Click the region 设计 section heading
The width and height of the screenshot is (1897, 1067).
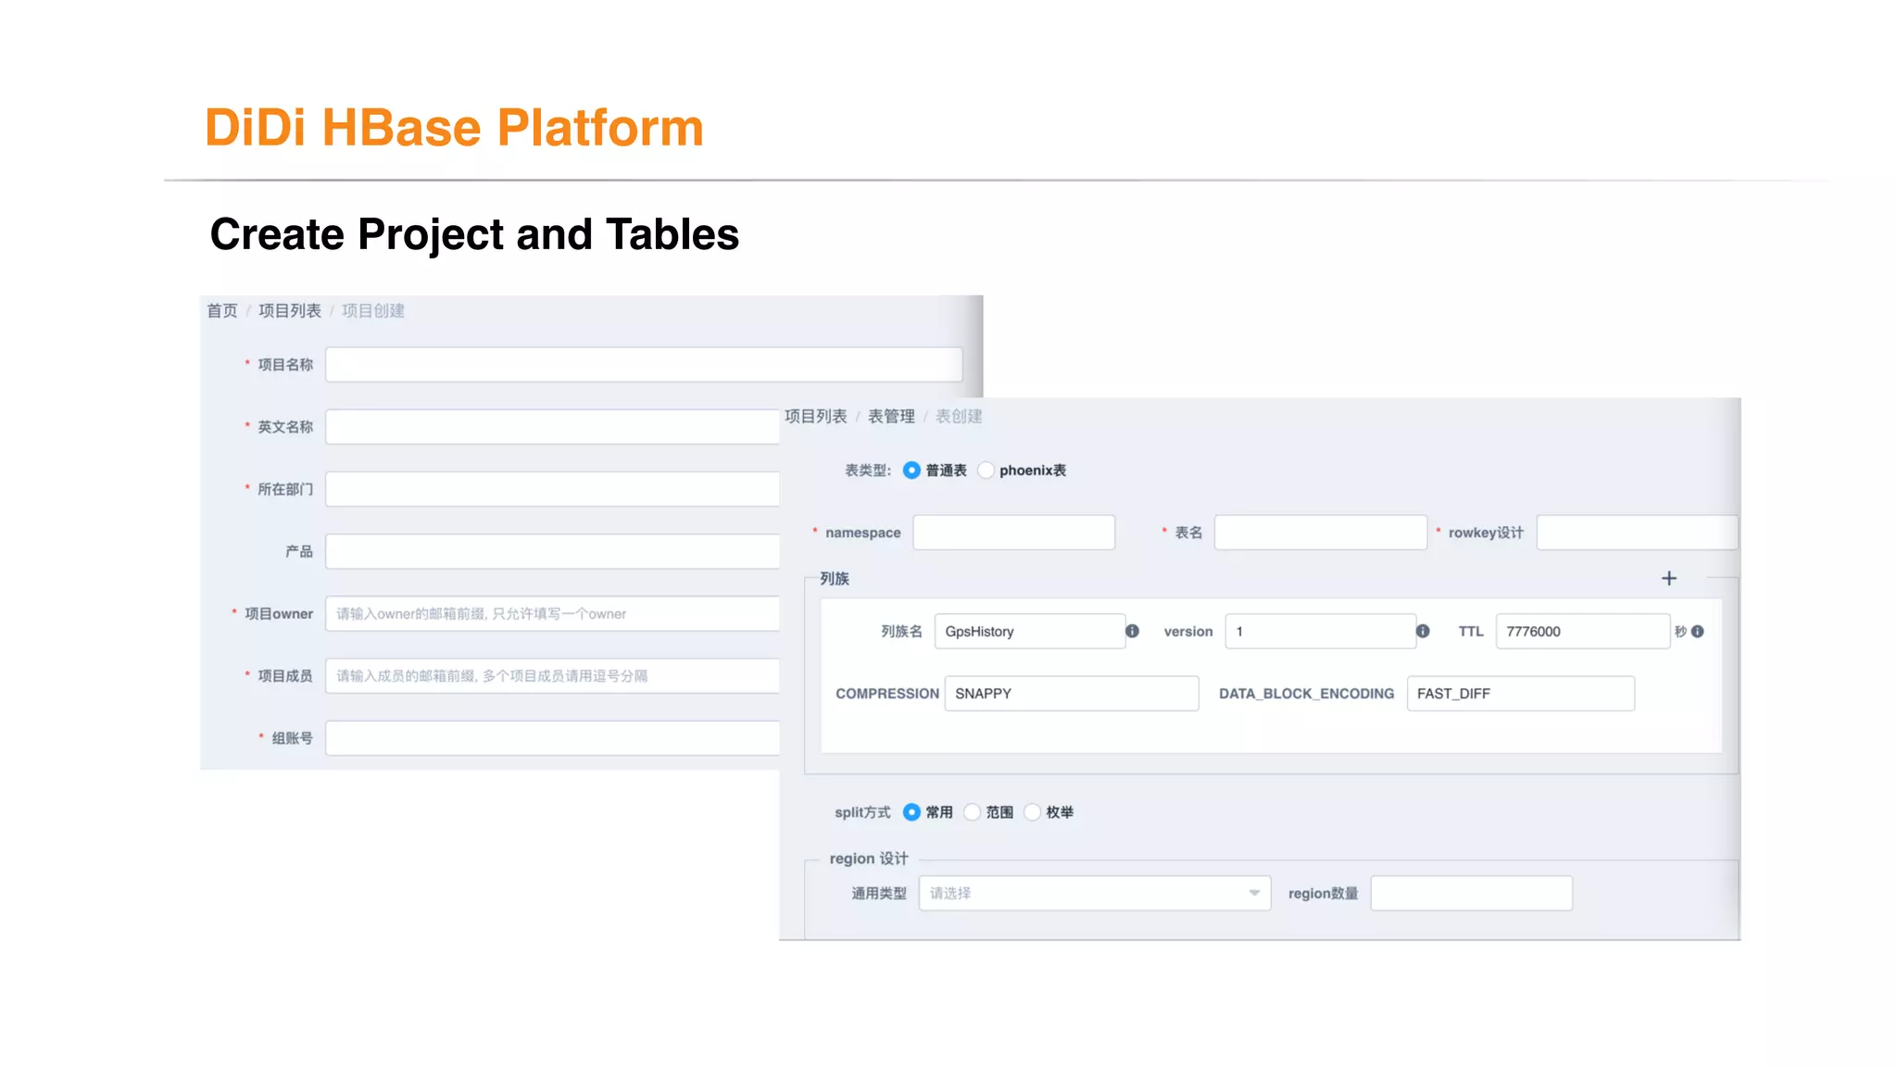click(x=869, y=859)
